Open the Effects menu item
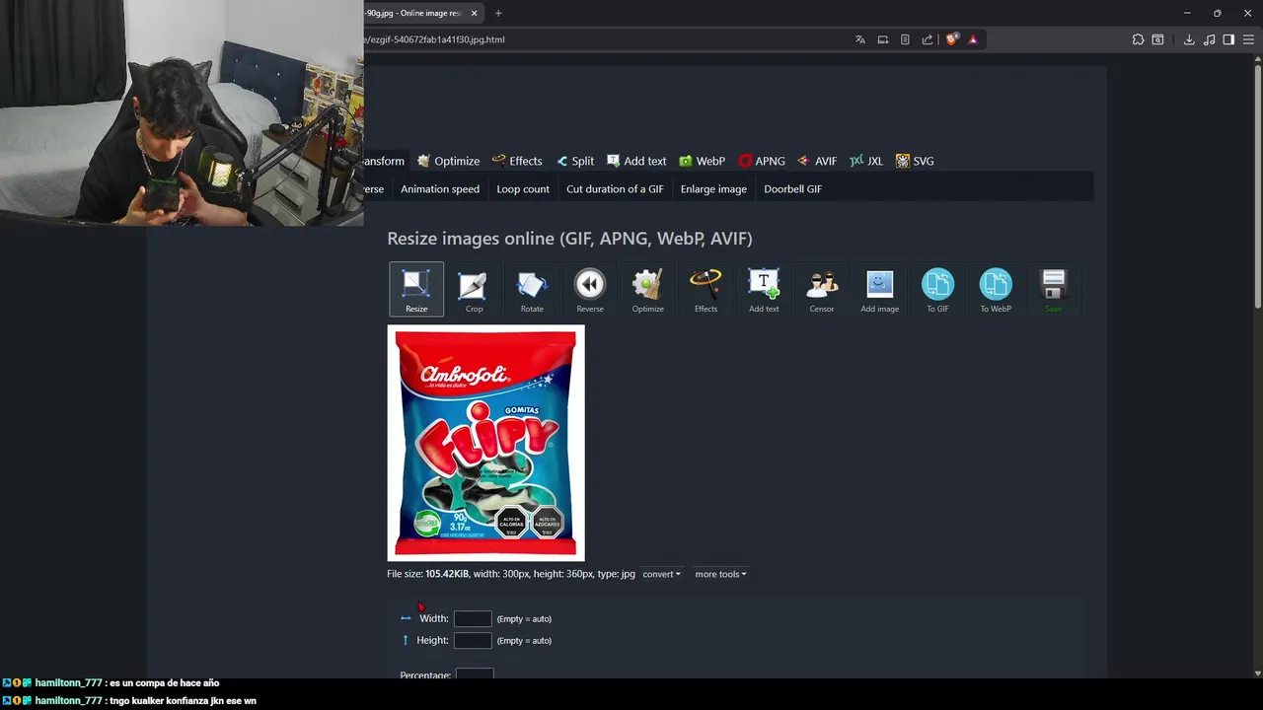This screenshot has width=1263, height=710. pos(517,161)
